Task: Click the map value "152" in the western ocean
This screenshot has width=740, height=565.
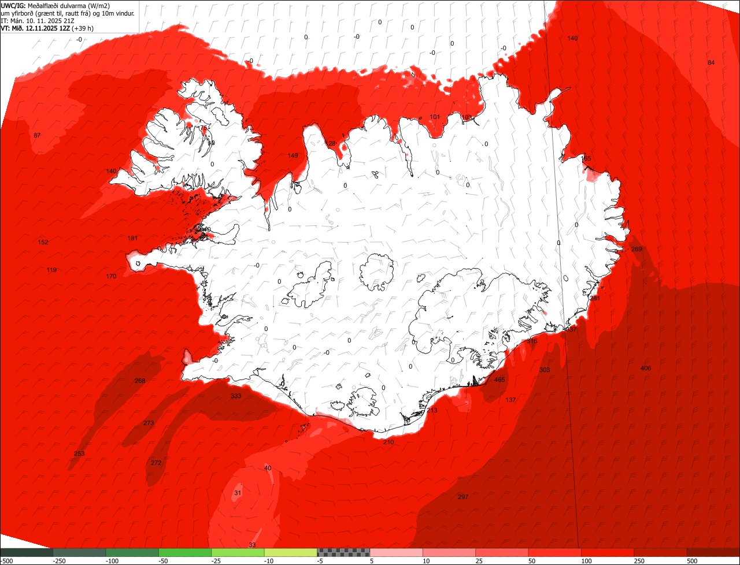Action: tap(43, 242)
